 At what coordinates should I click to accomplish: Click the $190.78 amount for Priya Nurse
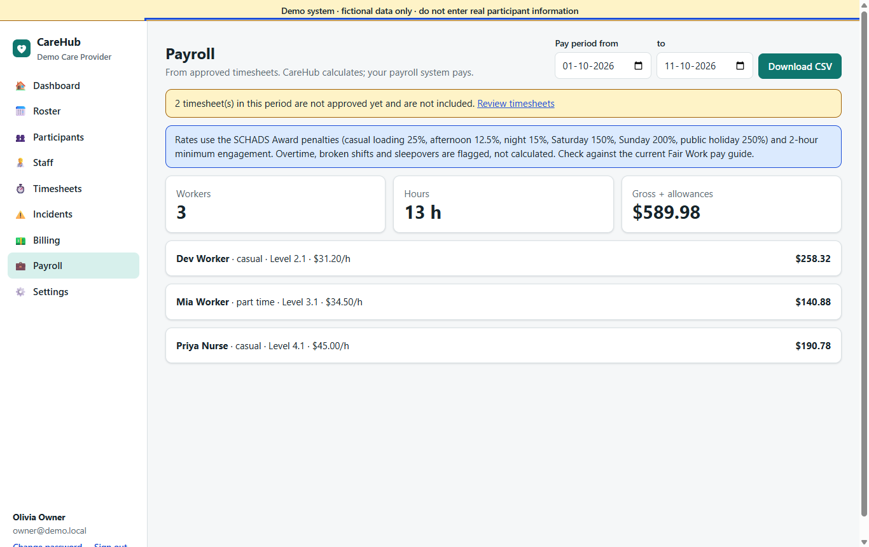click(813, 346)
